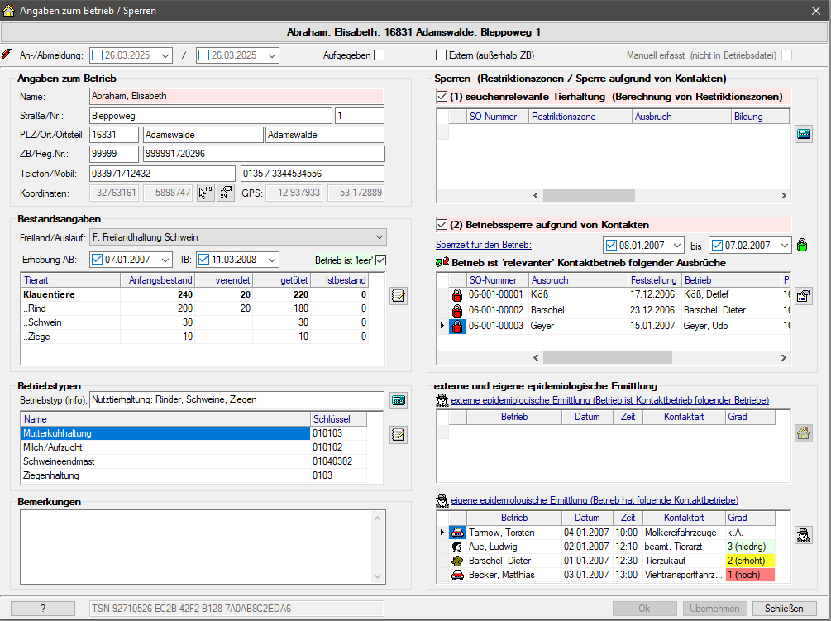Open the Betriebstyp calculator icon
This screenshot has width=831, height=621.
[x=398, y=400]
